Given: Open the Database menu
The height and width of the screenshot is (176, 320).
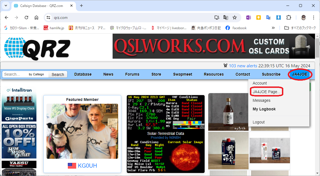Looking at the screenshot, I should pos(83,74).
